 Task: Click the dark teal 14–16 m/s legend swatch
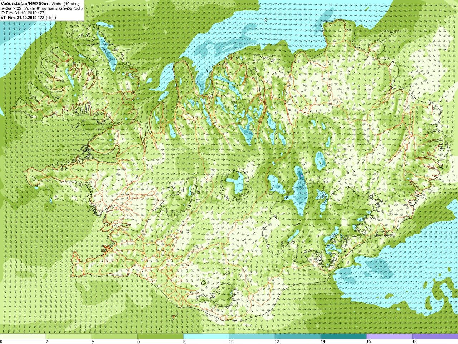tap(343, 336)
